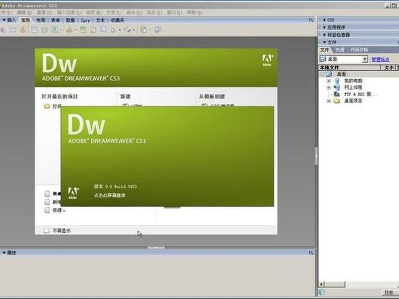Click the Server-Side Include icon
The image size is (399, 299).
click(x=93, y=30)
